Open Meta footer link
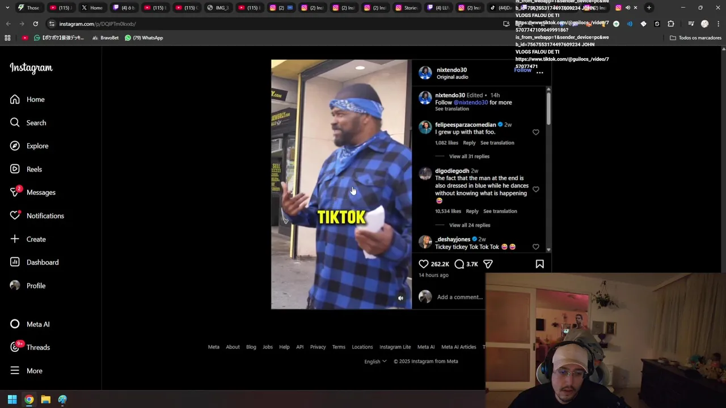This screenshot has width=726, height=408. pos(213,347)
